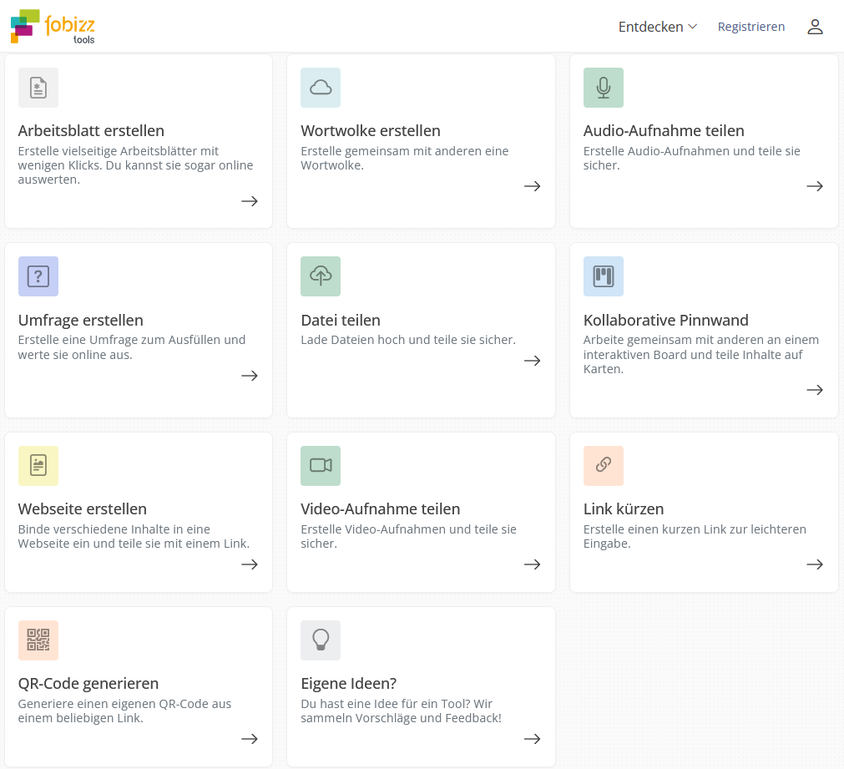Click the arrow on Arbeitsblatt erstellen card
The height and width of the screenshot is (769, 844).
click(249, 201)
